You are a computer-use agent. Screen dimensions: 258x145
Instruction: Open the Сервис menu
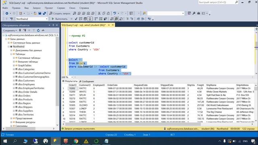[x=61, y=8]
